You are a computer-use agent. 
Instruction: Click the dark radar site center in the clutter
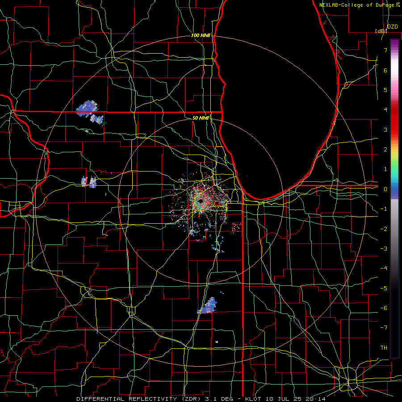[x=200, y=201]
